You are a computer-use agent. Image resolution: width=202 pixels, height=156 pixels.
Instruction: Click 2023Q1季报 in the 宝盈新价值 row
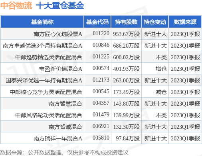coord(185,69)
